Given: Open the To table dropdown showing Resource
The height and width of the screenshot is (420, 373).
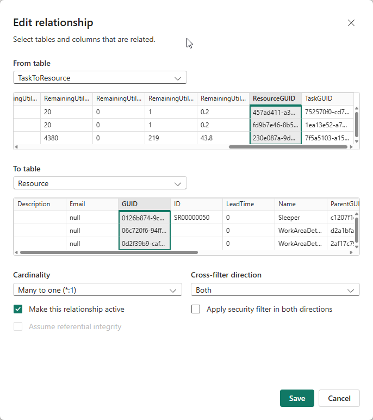Looking at the screenshot, I should pos(100,183).
